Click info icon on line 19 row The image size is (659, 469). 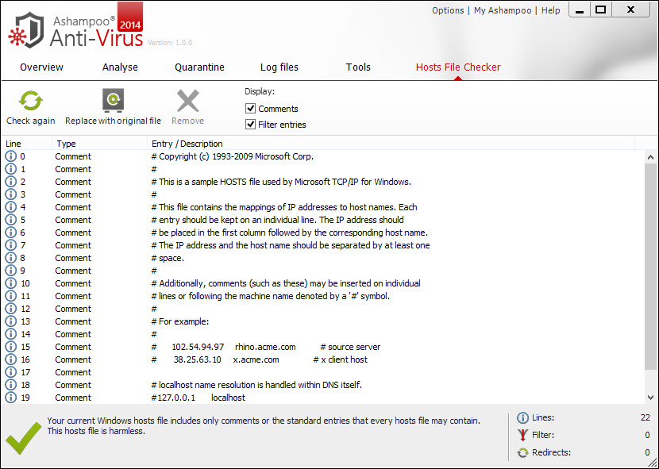click(10, 398)
